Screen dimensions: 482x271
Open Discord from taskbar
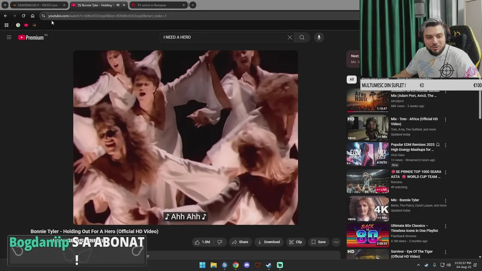pos(247,265)
